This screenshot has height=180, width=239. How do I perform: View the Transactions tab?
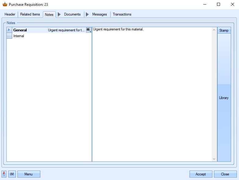click(x=122, y=14)
